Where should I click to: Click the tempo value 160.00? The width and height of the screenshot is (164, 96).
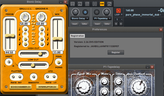130,10
